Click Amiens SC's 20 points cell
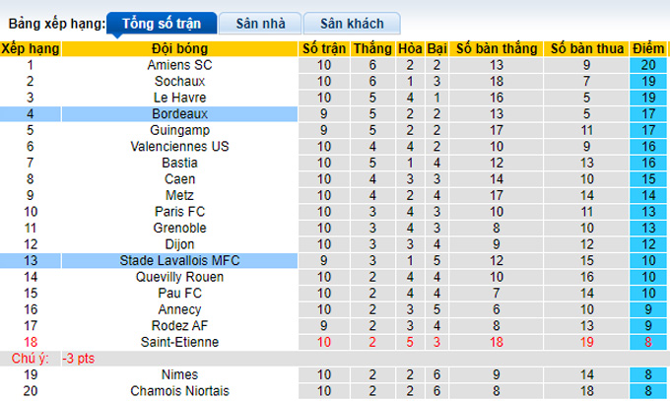 [648, 65]
